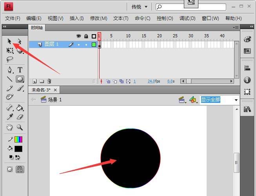Open the 传统 workspace dropdown
The height and width of the screenshot is (196, 256).
pos(140,7)
